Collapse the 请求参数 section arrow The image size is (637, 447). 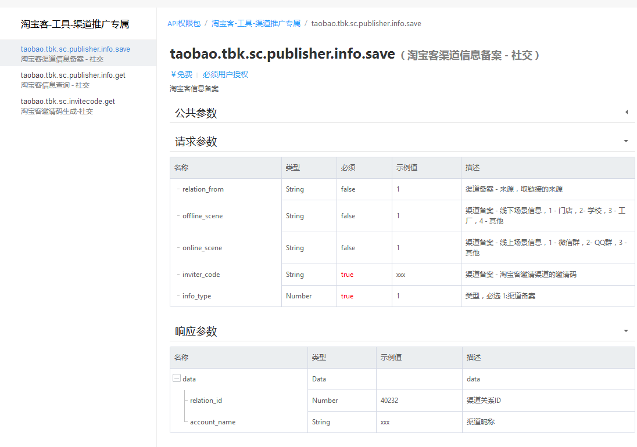tap(626, 141)
